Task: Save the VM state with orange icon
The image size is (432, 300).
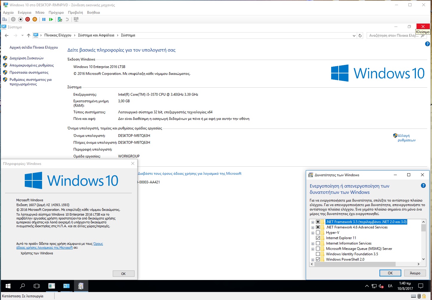Action: (x=35, y=19)
